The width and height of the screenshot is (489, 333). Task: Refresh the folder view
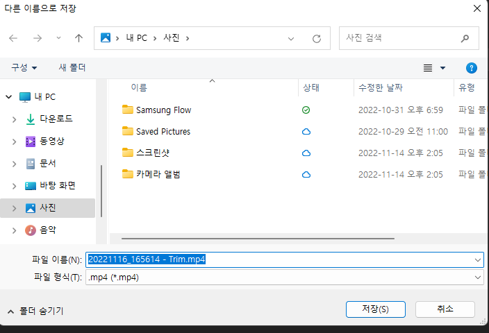pos(317,39)
